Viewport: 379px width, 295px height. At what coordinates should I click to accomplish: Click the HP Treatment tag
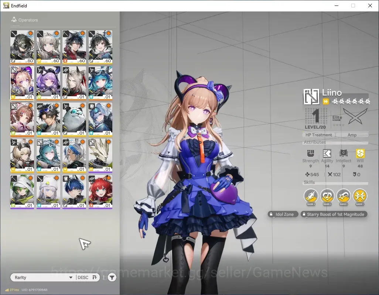click(318, 135)
